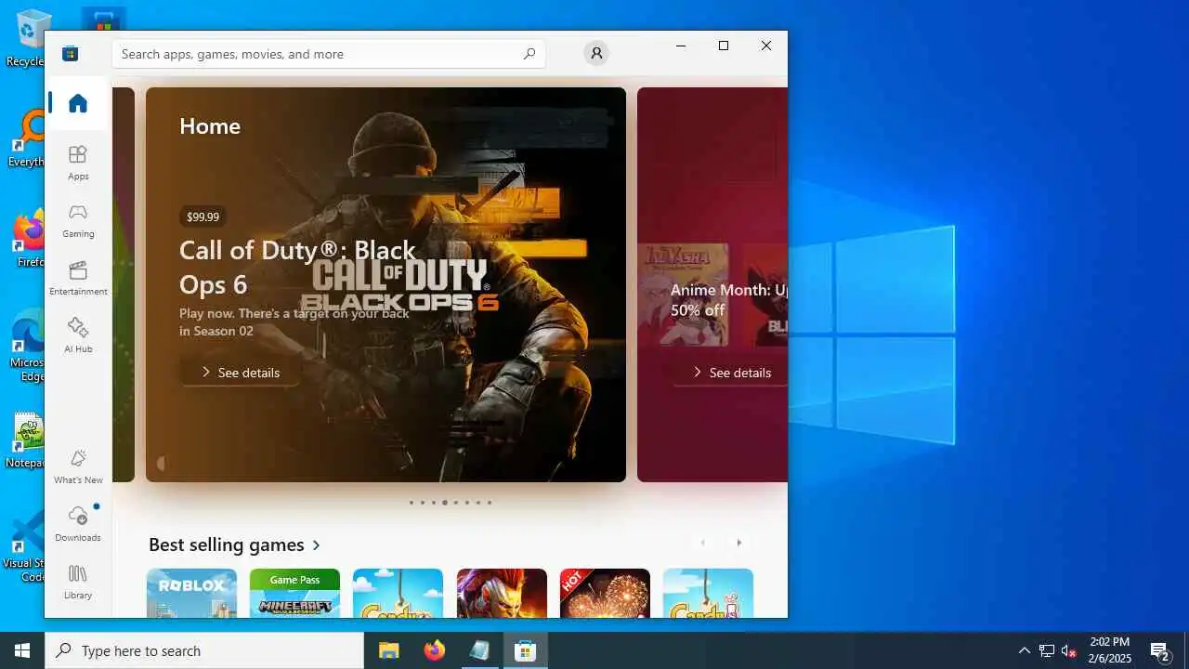
Task: Expand Best selling games chevron
Action: pos(317,545)
